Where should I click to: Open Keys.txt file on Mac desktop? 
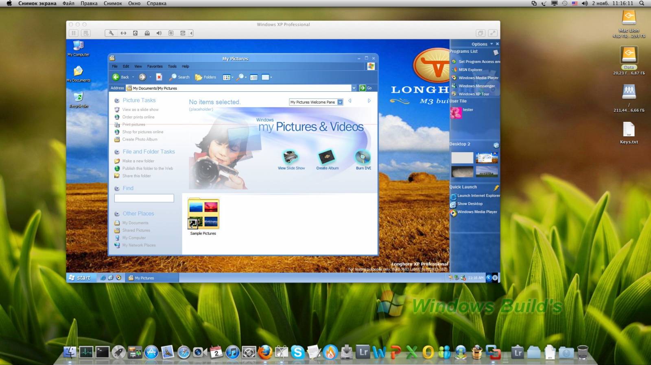pyautogui.click(x=629, y=133)
